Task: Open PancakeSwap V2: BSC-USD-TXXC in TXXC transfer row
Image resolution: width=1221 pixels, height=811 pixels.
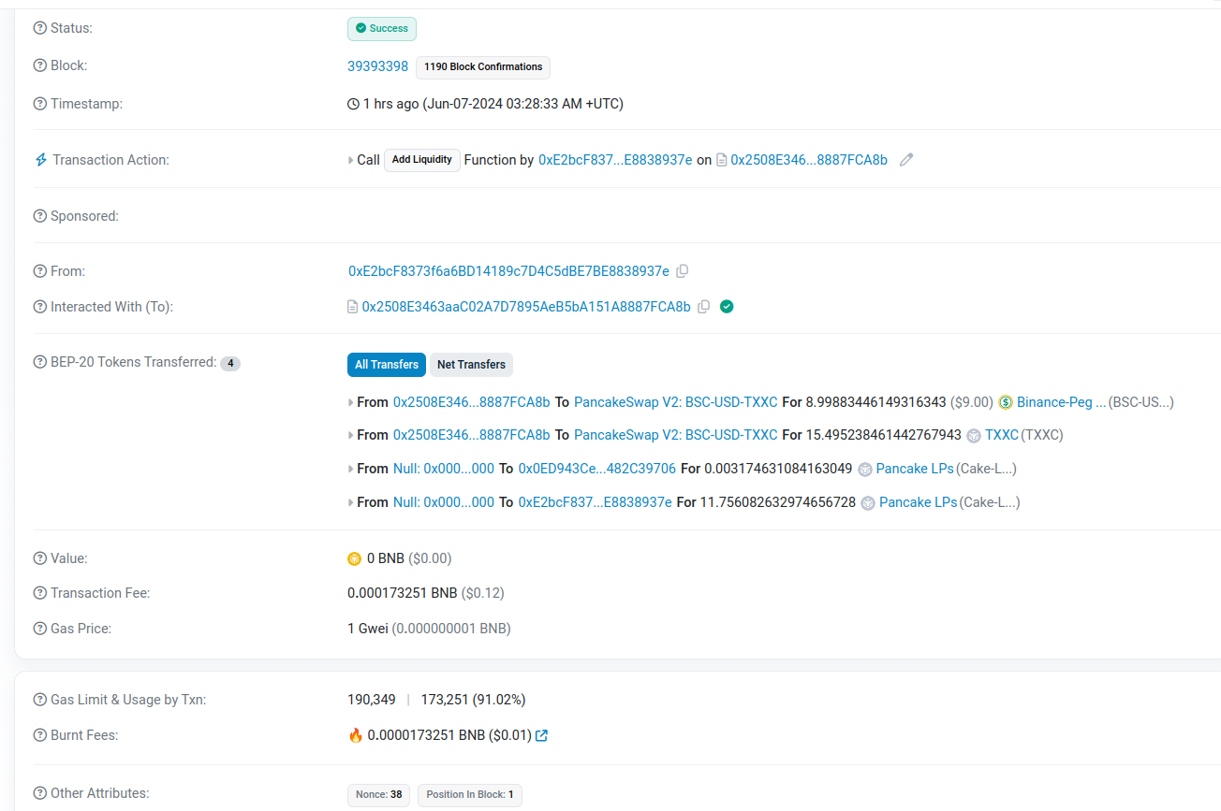Action: [676, 435]
